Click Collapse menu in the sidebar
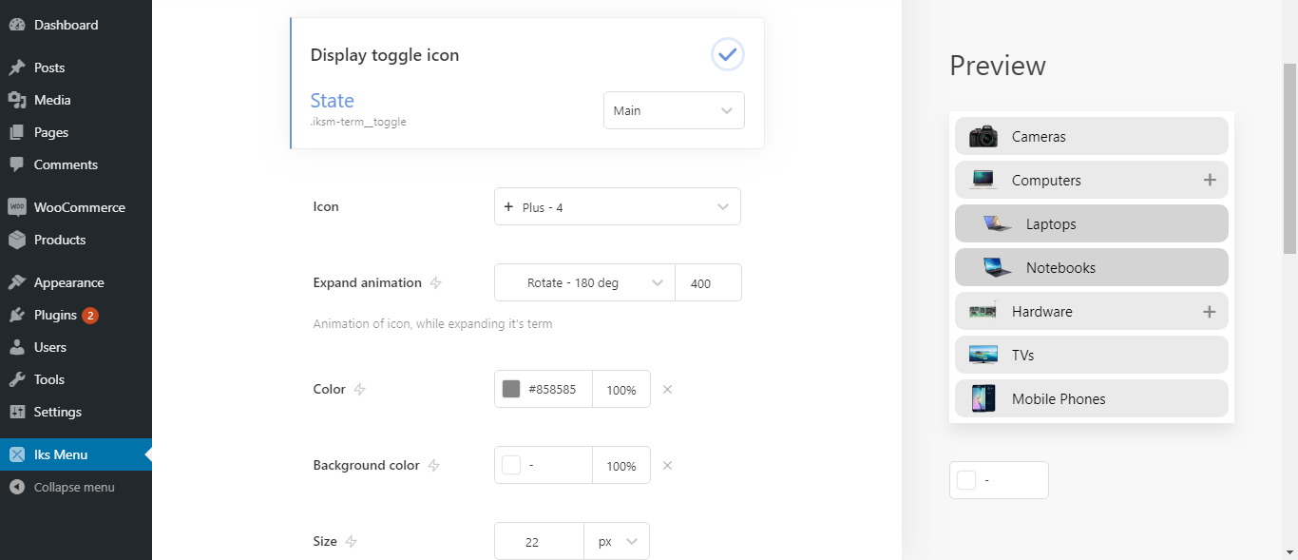Viewport: 1298px width, 560px height. pos(73,487)
